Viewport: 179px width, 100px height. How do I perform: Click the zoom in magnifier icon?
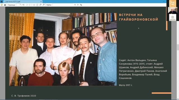(x=44, y=5)
